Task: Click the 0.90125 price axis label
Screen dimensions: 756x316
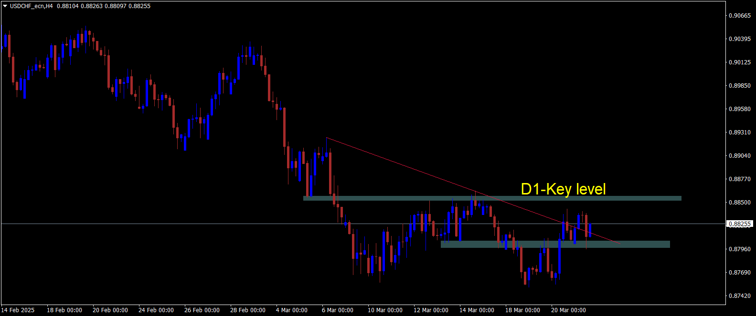Action: pos(739,62)
